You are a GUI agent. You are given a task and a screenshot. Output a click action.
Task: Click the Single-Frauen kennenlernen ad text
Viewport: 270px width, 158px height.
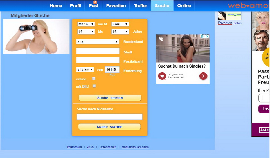(176, 76)
